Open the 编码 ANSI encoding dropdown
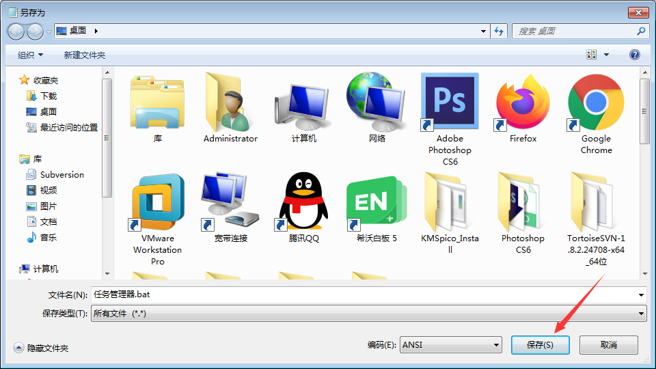Screen dimensions: 656x369 pos(450,344)
